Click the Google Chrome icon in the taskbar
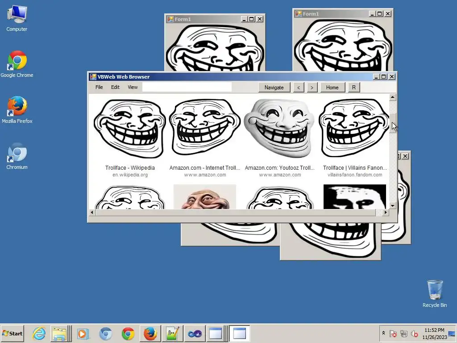Viewport: 457px width, 343px height. pos(128,334)
